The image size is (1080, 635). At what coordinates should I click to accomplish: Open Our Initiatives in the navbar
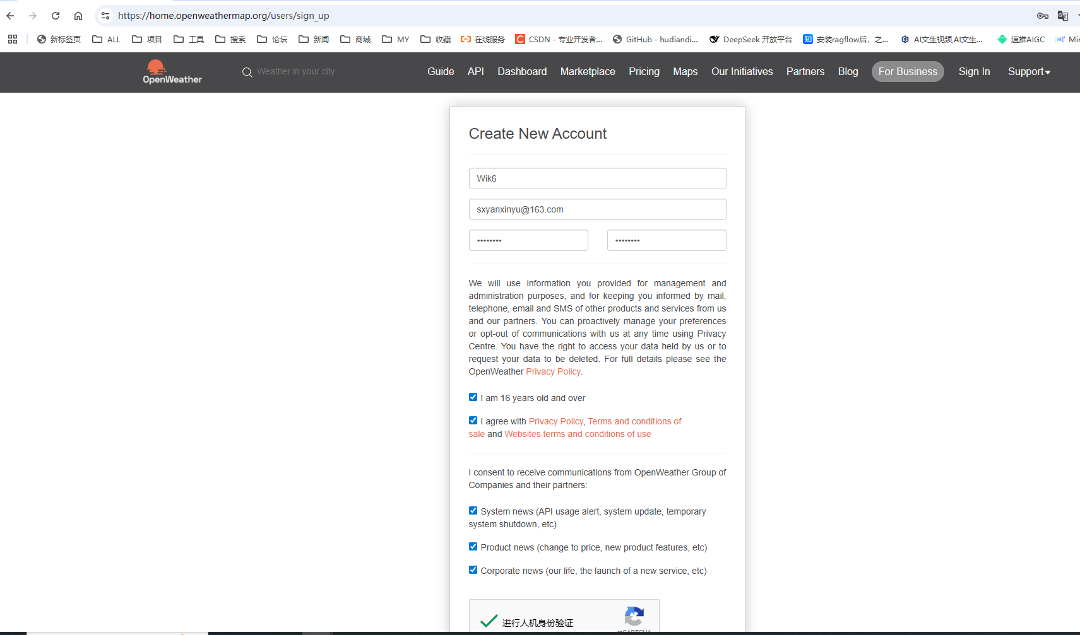click(x=742, y=72)
